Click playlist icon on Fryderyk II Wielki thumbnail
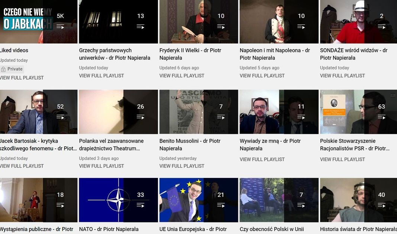Viewport: 397px width, 234px height. tap(221, 27)
